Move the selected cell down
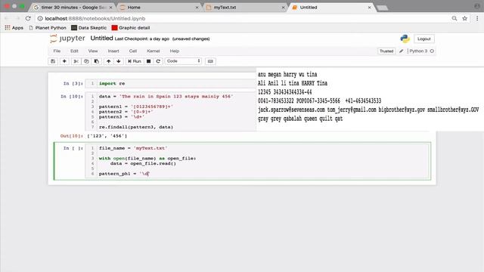Screen dimensions: 484x272 click(119, 61)
